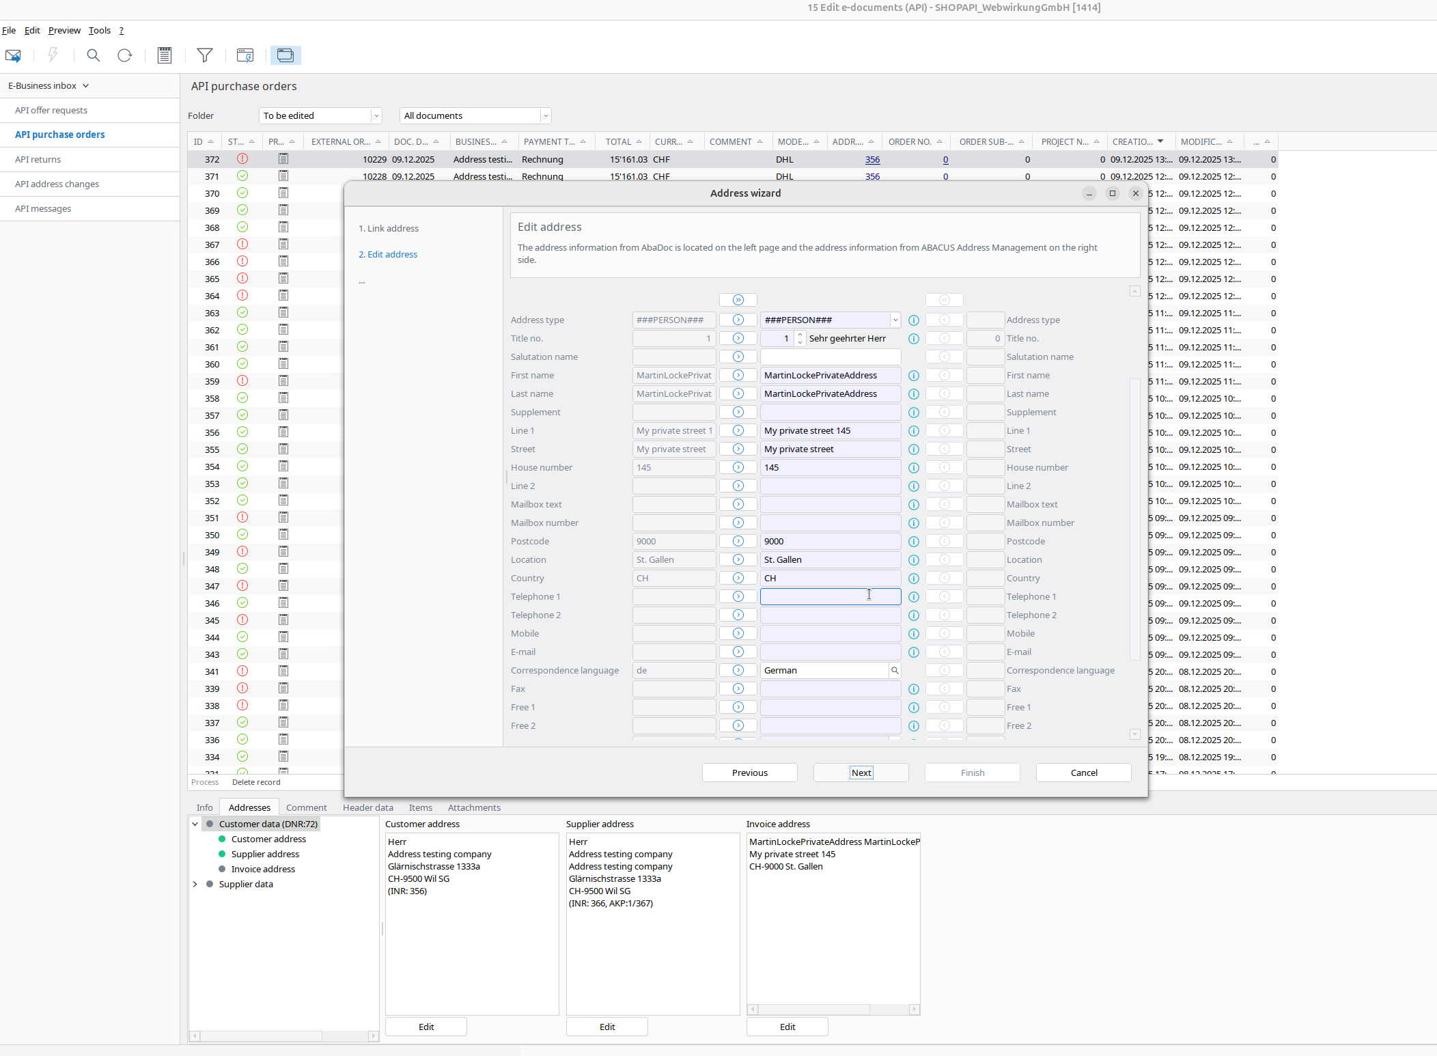
Task: Expand the Supplier data tree node
Action: point(195,884)
